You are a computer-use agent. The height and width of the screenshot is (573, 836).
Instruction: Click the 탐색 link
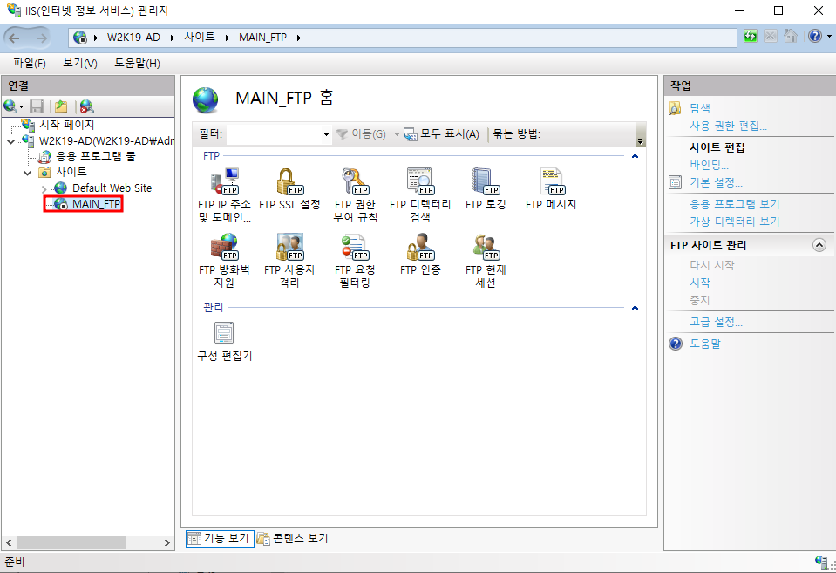699,108
